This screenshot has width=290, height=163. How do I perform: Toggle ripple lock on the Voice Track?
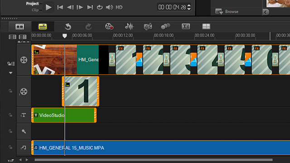[x=10, y=131]
